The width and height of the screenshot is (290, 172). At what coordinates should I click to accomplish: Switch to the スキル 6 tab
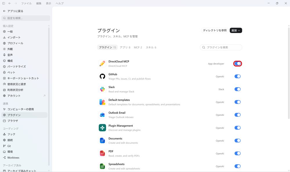pyautogui.click(x=151, y=47)
